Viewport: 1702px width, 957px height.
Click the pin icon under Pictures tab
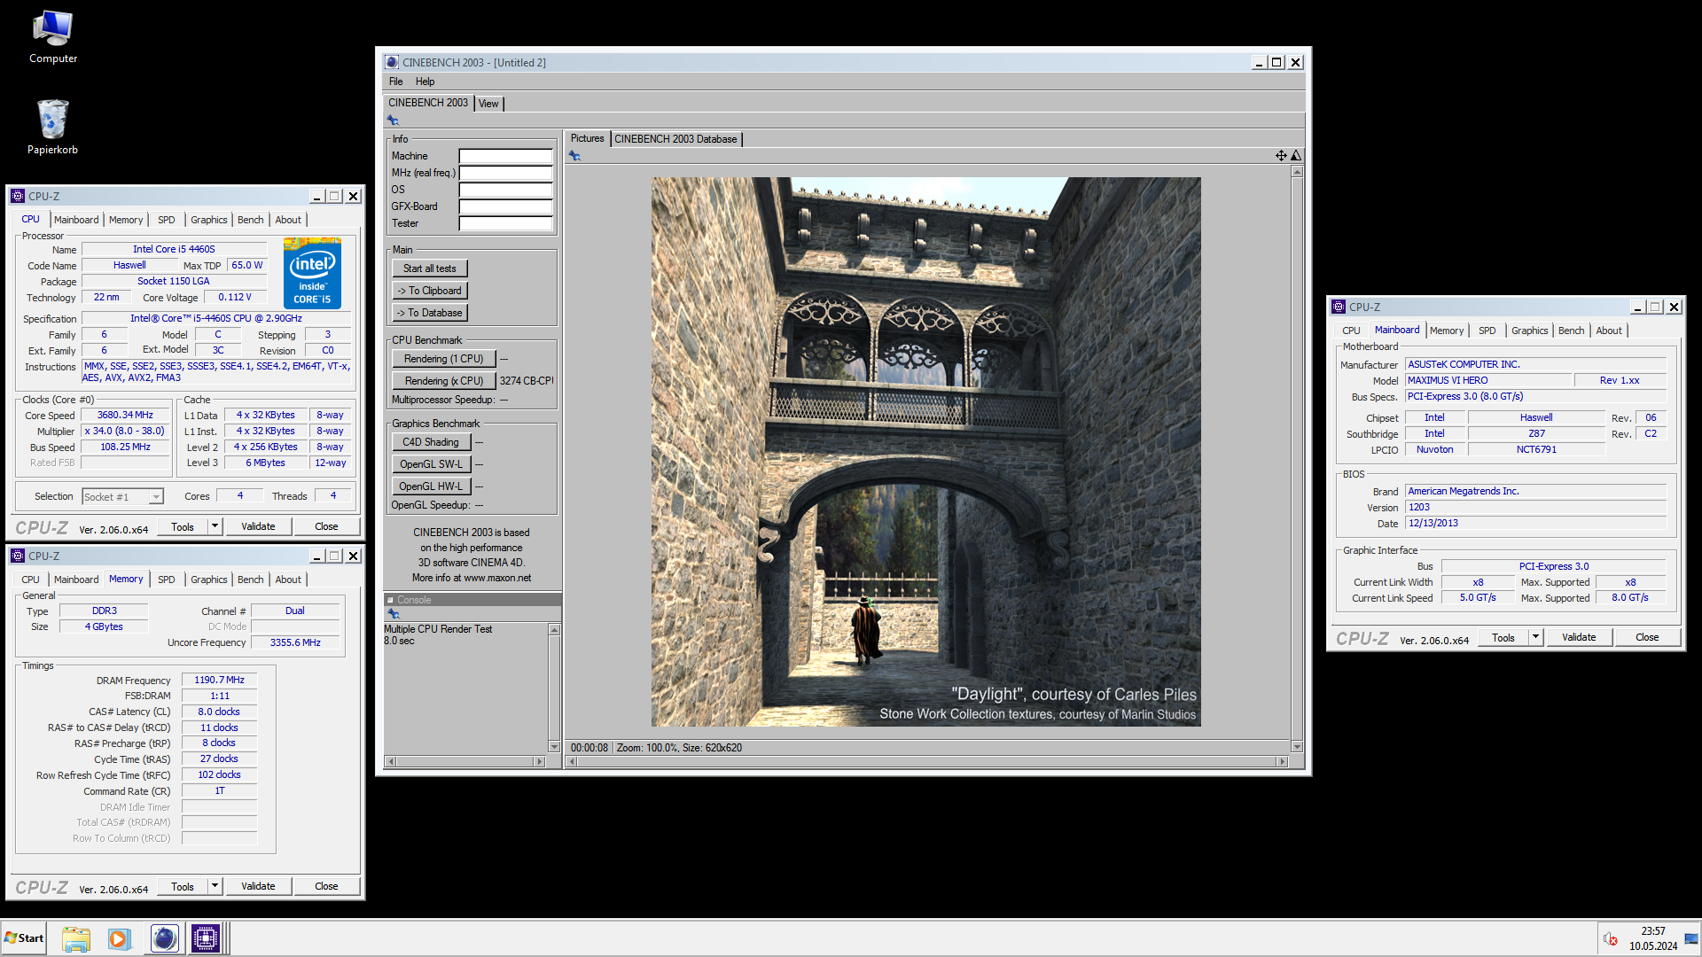(574, 156)
